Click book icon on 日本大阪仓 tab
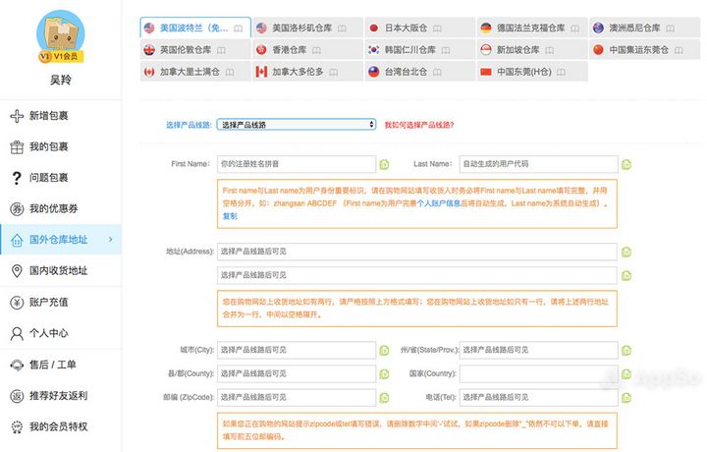Screen dimensions: 707x452 coord(437,28)
